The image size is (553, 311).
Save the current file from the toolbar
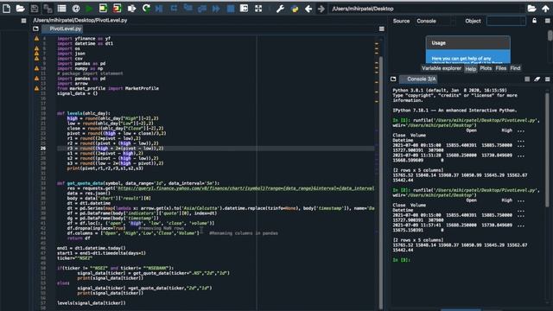(x=35, y=9)
